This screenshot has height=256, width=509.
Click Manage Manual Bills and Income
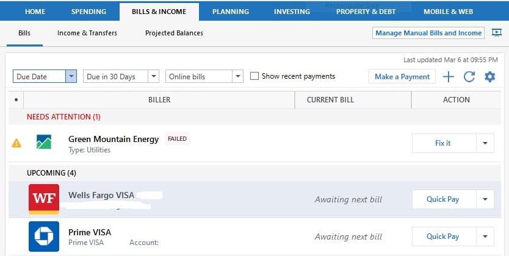[x=428, y=33]
